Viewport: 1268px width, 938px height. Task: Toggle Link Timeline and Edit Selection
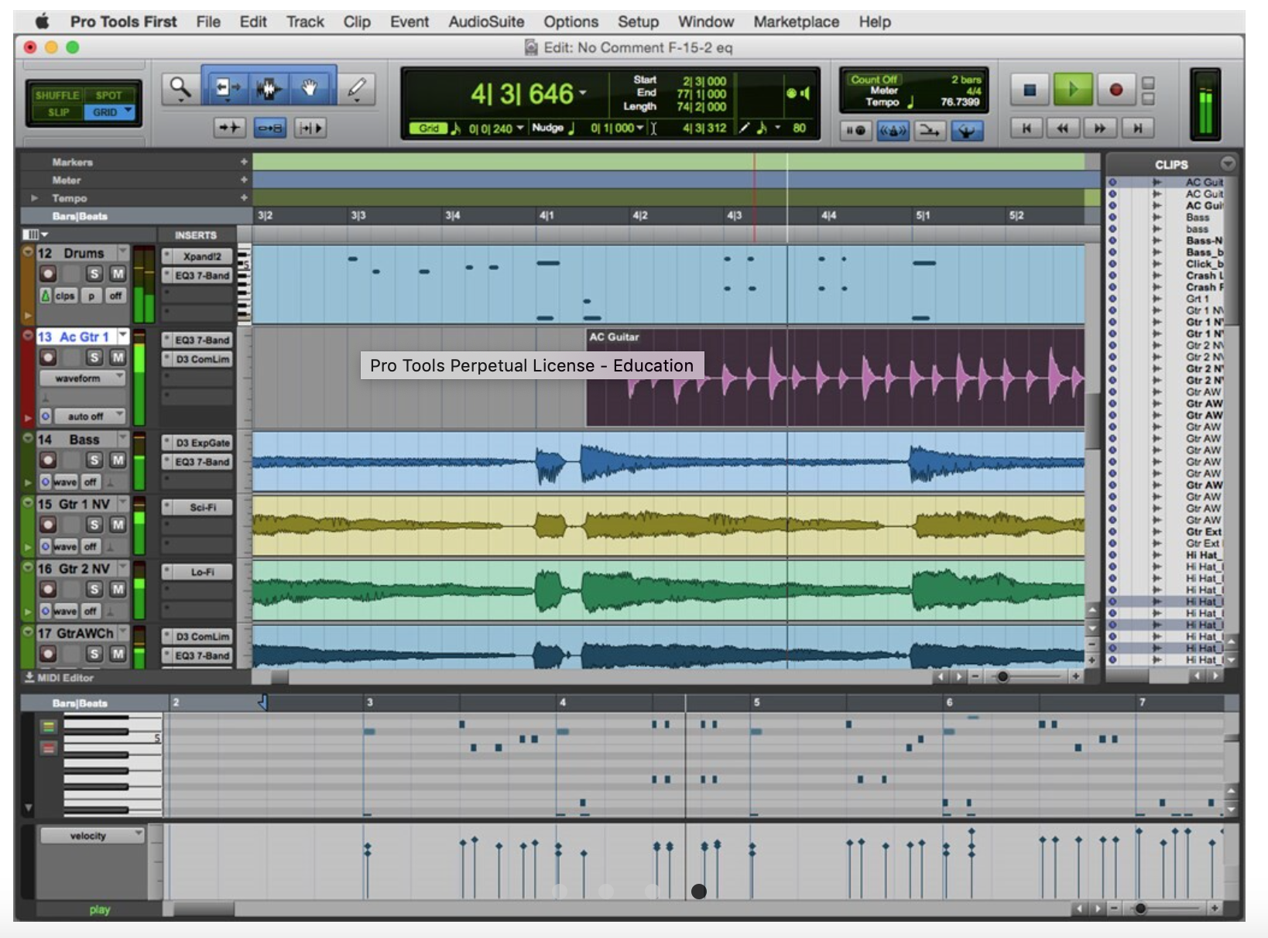(x=269, y=128)
